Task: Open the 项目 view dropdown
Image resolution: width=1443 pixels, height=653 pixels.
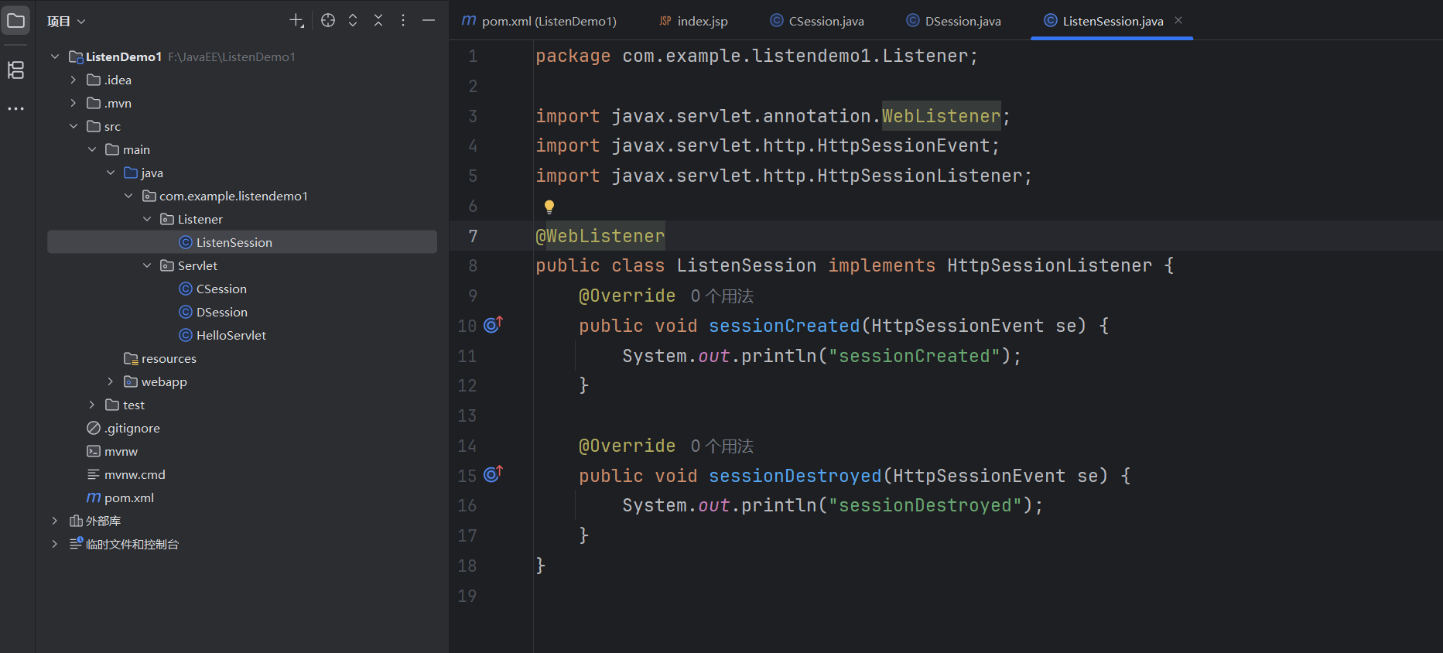Action: [66, 21]
